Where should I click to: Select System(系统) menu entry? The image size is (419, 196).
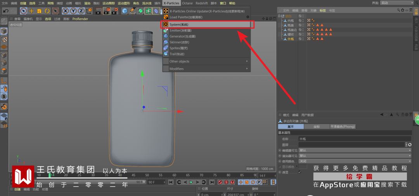[206, 24]
